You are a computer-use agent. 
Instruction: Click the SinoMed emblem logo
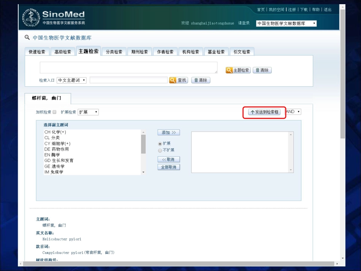[x=31, y=18]
